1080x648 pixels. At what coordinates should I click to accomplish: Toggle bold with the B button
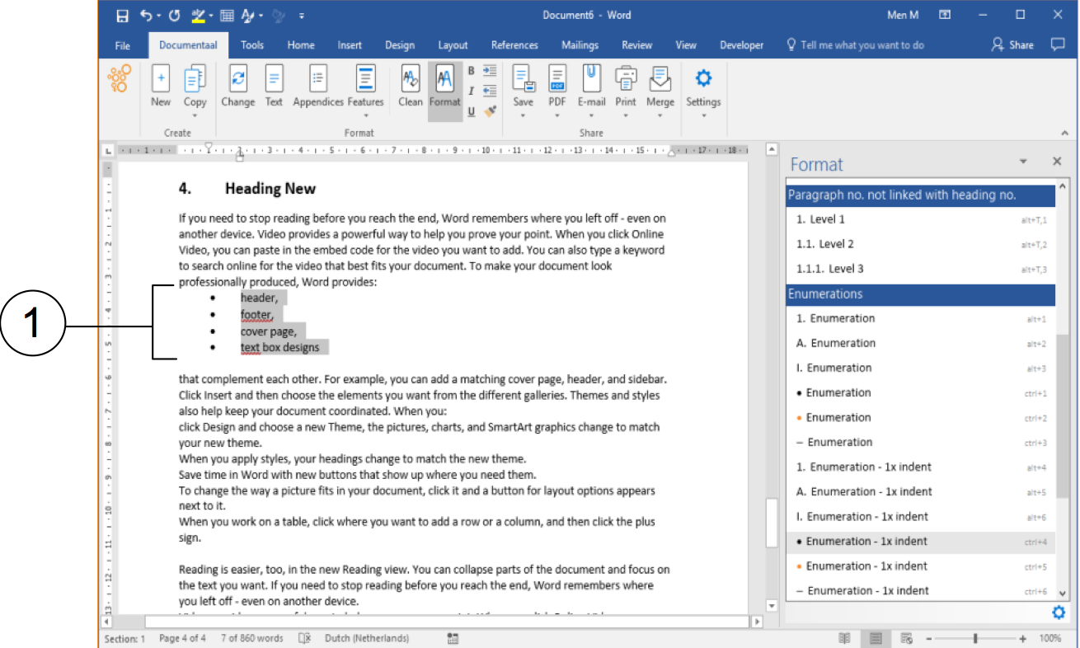[471, 71]
